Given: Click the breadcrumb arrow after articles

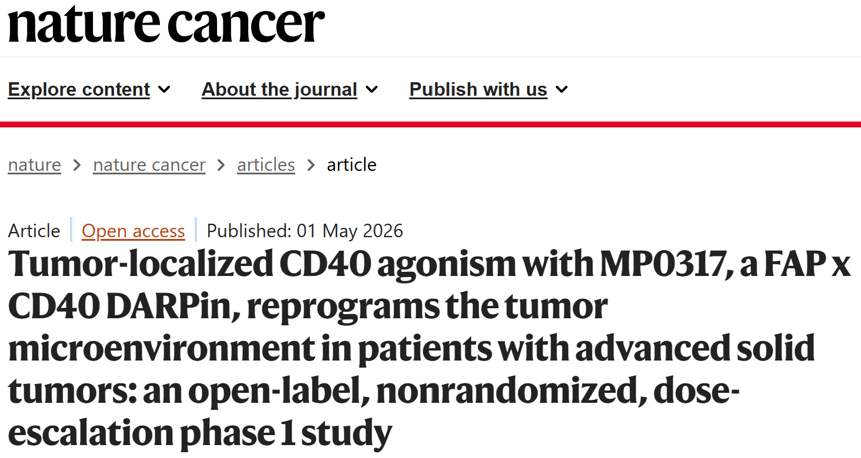Looking at the screenshot, I should [x=311, y=166].
